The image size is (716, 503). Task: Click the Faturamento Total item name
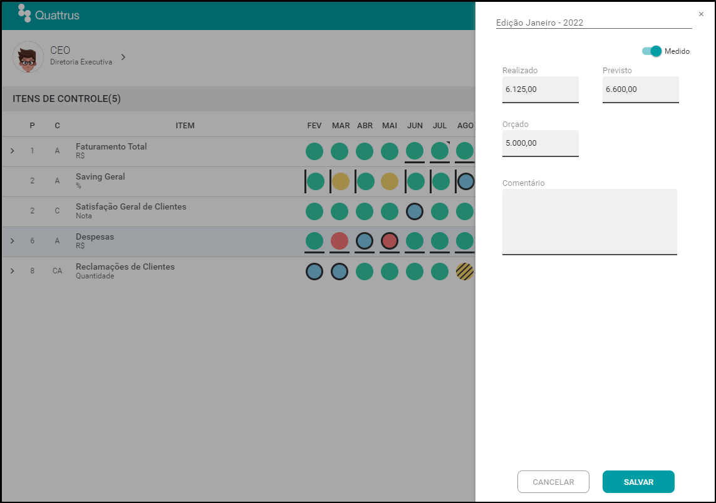[x=111, y=146]
